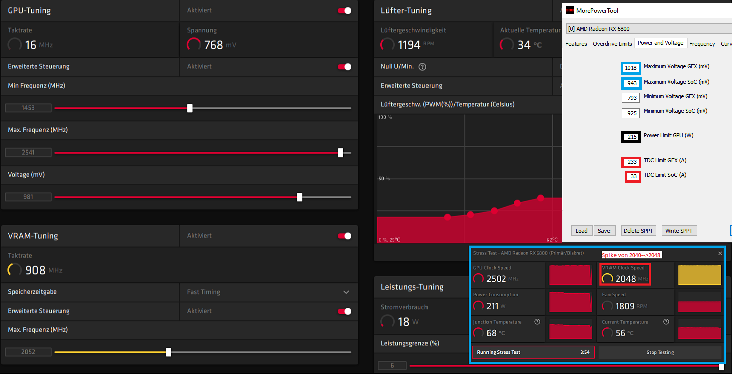Click the Spannung 768 mV gauge
Image resolution: width=732 pixels, height=374 pixels.
tap(194, 45)
